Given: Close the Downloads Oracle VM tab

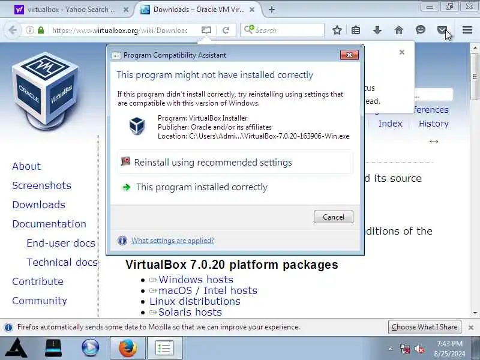Looking at the screenshot, I should (x=252, y=10).
